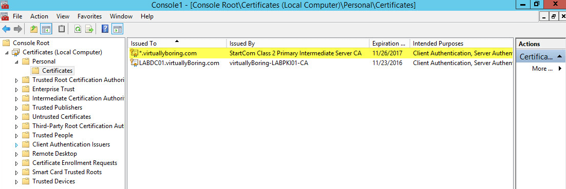Expand Client Authentication Issuers node

pos(16,145)
